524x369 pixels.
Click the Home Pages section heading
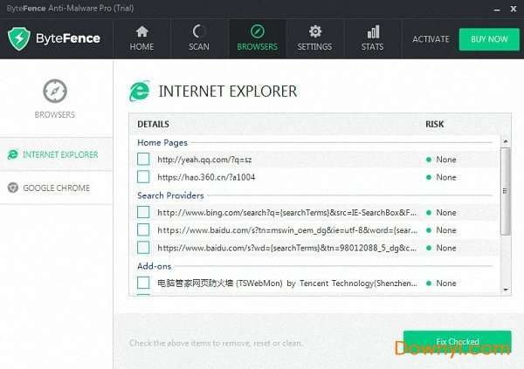pyautogui.click(x=162, y=142)
